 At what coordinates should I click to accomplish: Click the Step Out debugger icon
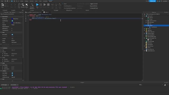tap(60, 5)
